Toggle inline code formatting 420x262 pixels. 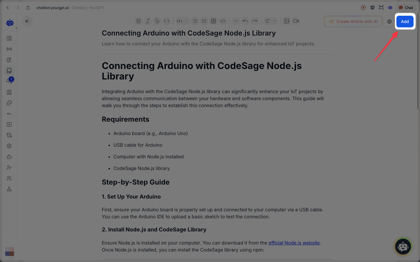(167, 21)
